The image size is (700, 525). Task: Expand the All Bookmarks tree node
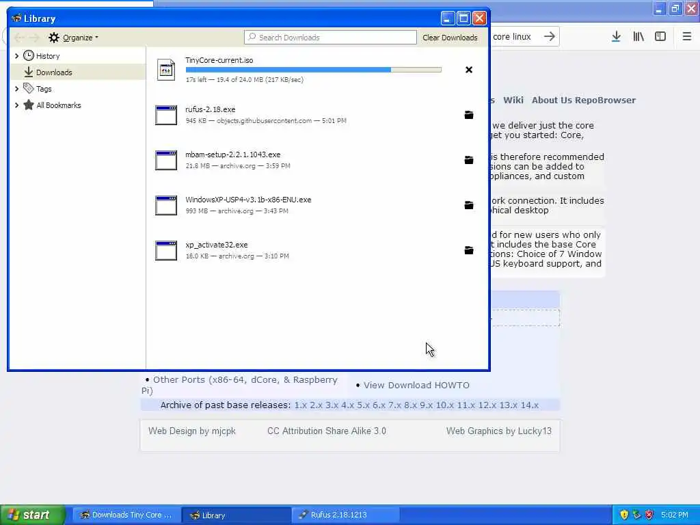tap(16, 105)
